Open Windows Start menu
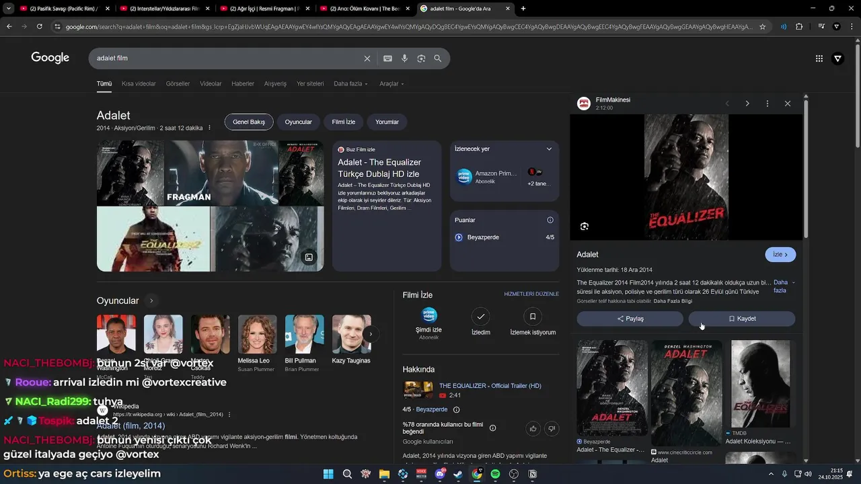The image size is (861, 484). click(328, 474)
